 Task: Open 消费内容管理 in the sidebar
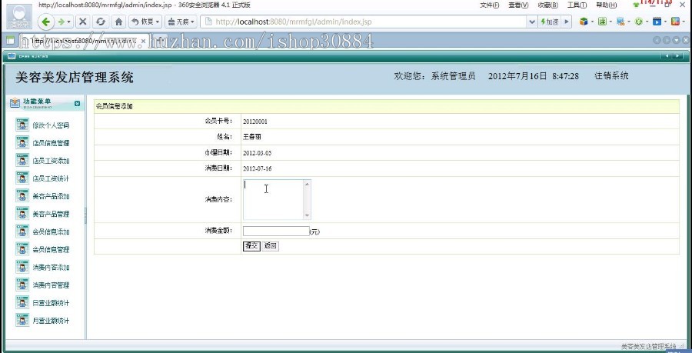(x=51, y=285)
